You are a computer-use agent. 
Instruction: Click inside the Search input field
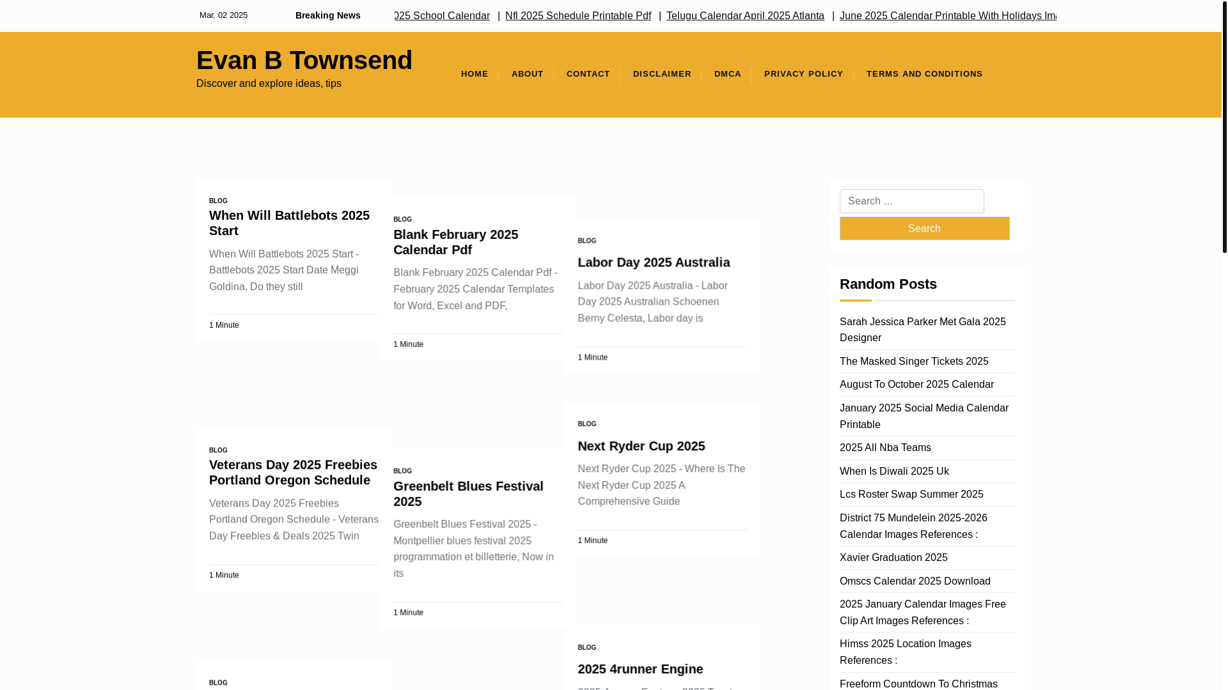pos(911,201)
